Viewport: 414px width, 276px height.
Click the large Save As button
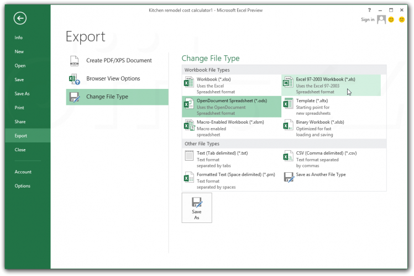coord(197,208)
